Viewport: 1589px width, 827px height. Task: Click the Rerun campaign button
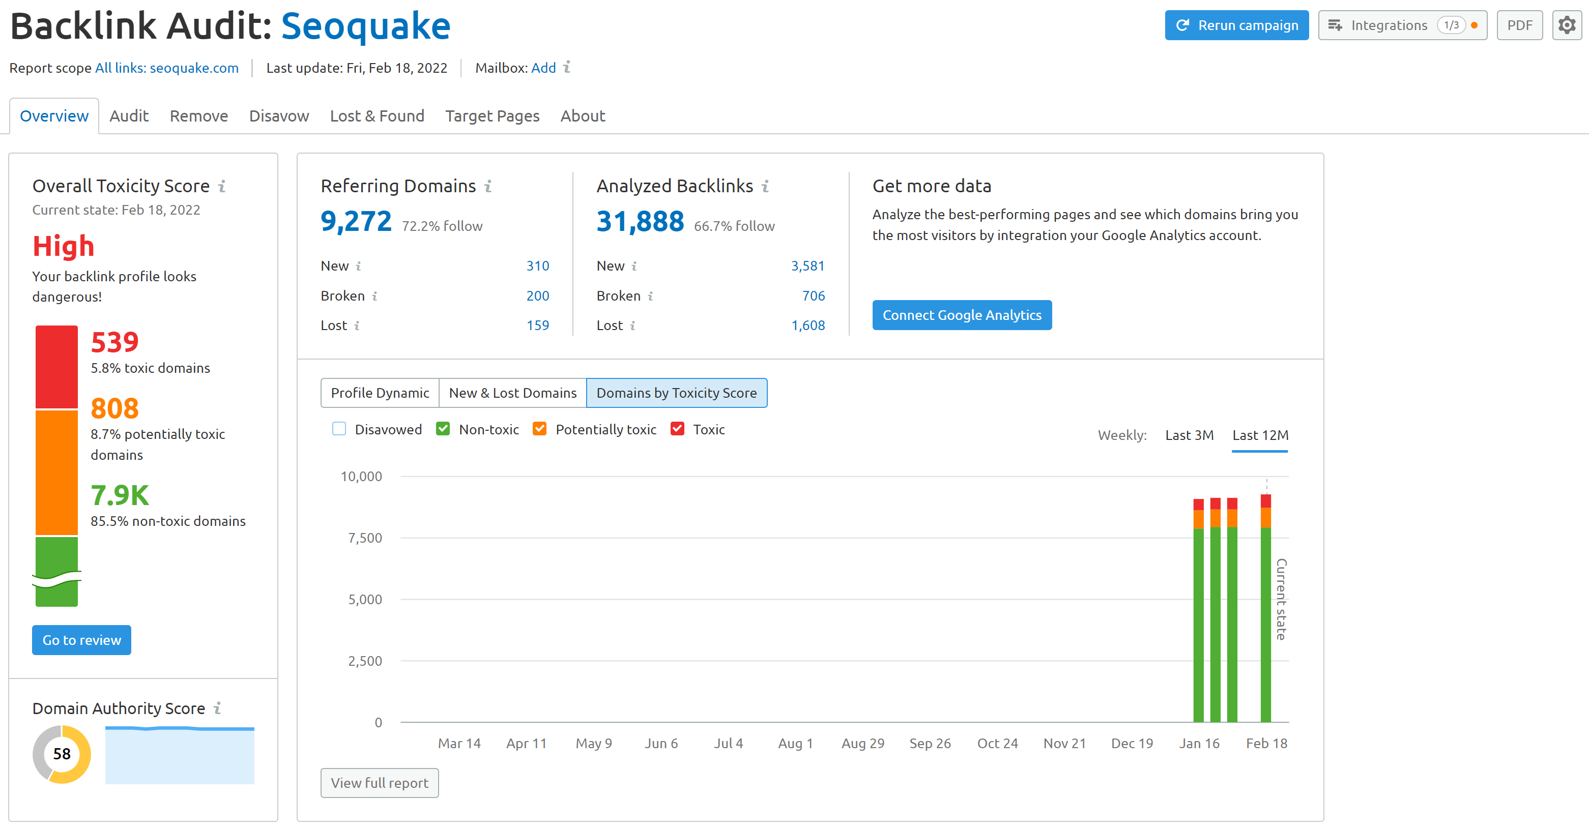pos(1237,25)
